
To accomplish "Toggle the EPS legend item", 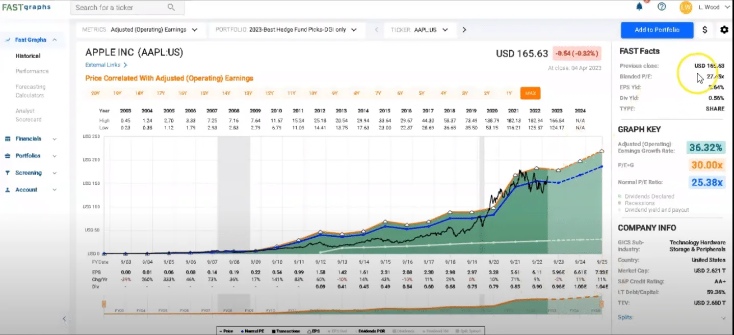I will pyautogui.click(x=312, y=331).
